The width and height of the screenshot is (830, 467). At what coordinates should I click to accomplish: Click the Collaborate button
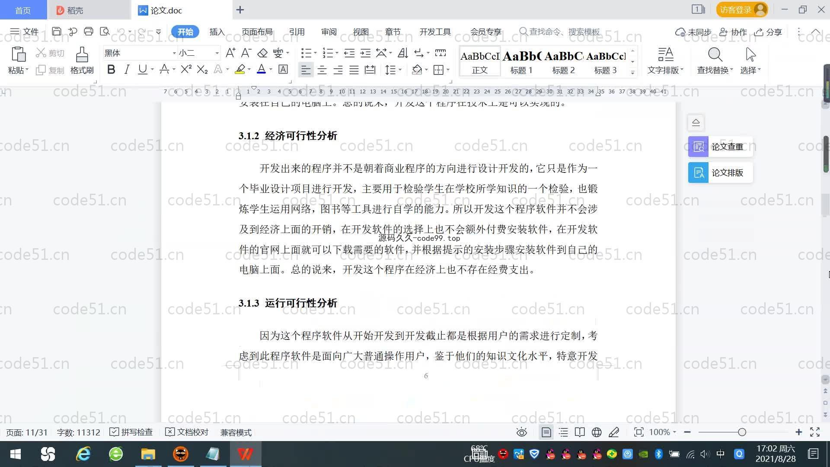[x=733, y=32]
